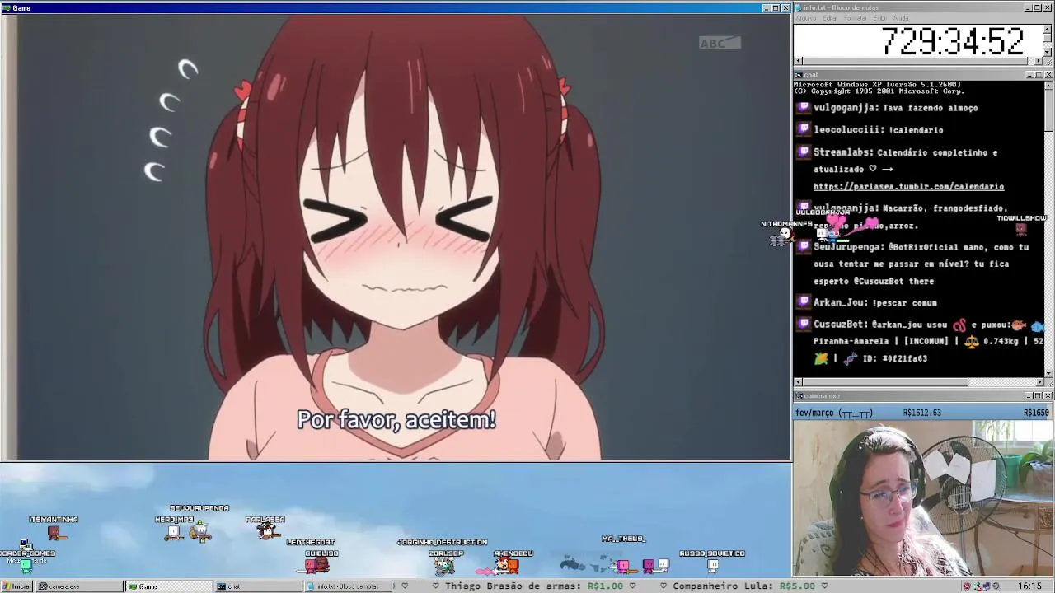Click 'Arkan_Jou: !pescar comum' chat message

click(x=875, y=302)
